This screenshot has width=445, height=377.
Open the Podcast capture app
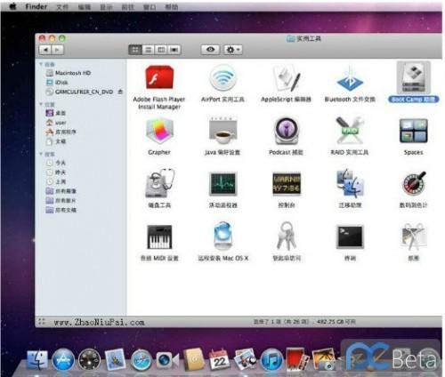[x=287, y=131]
